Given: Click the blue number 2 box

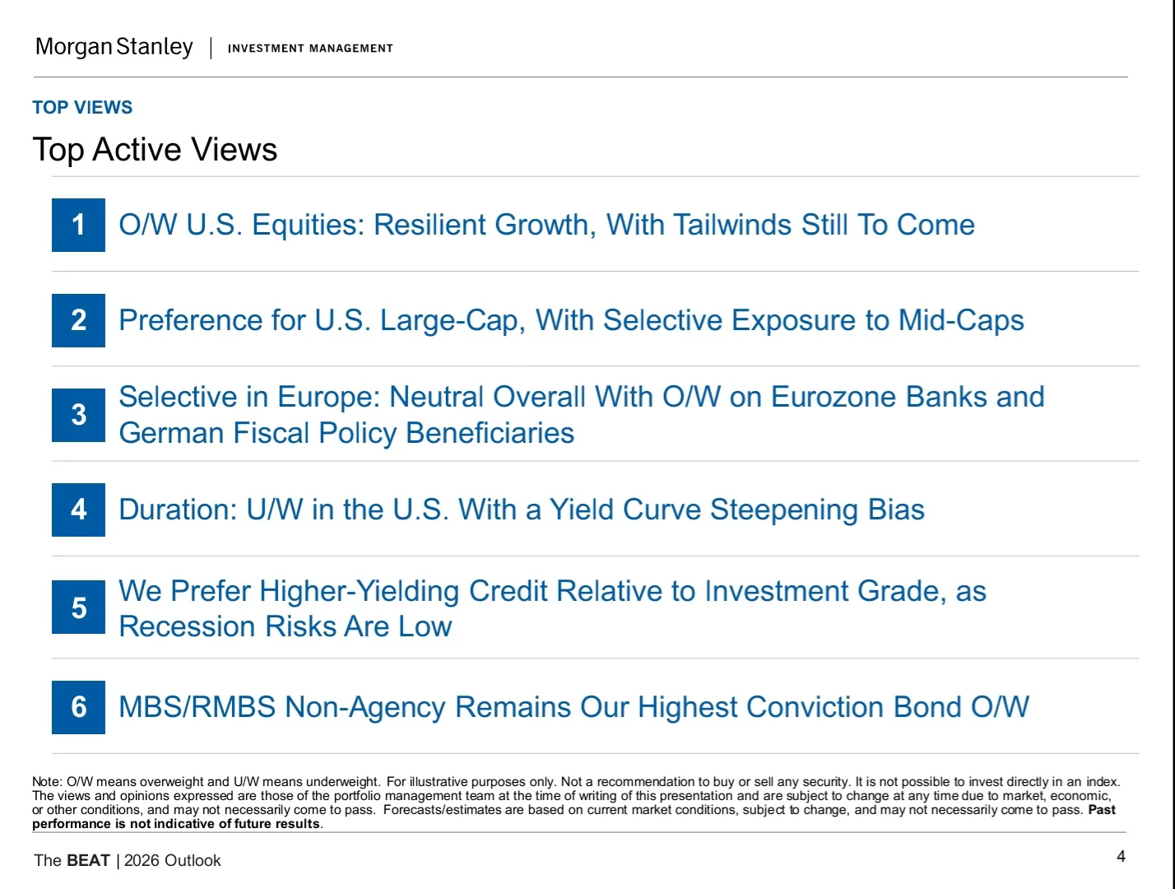Looking at the screenshot, I should pos(78,320).
